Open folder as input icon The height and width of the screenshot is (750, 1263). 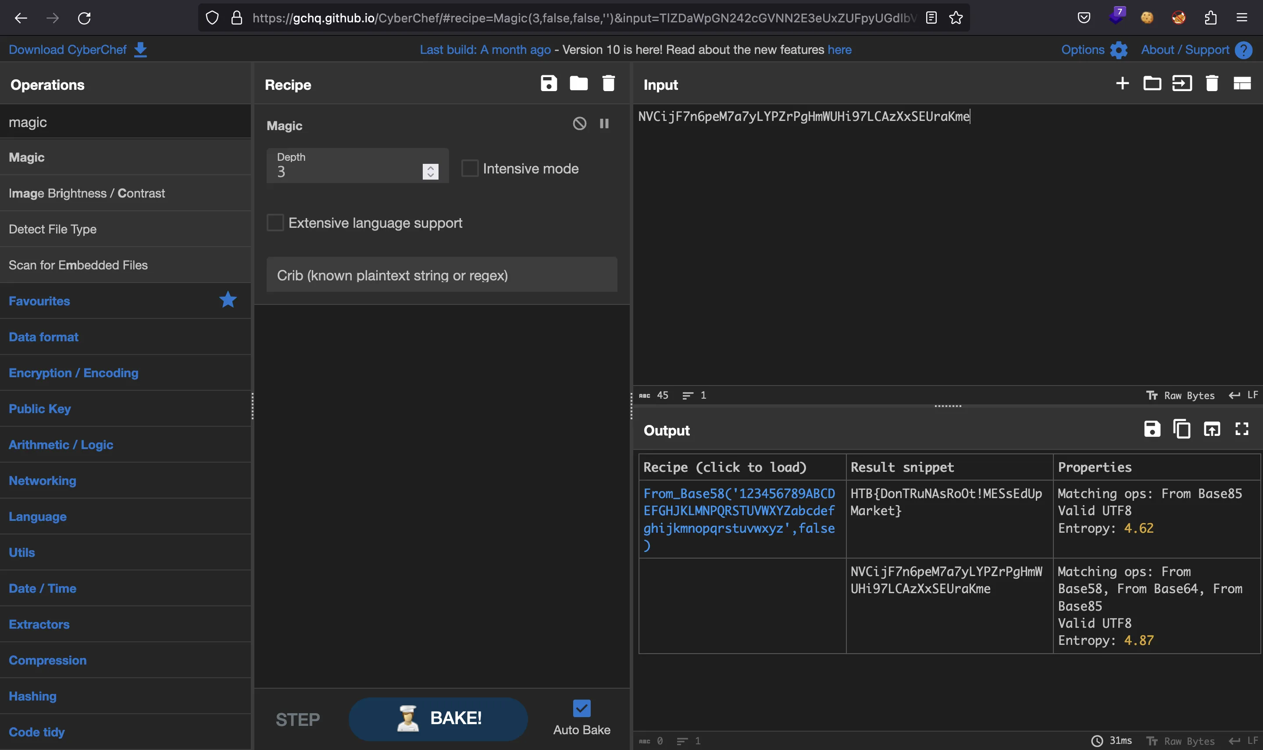click(x=1152, y=83)
